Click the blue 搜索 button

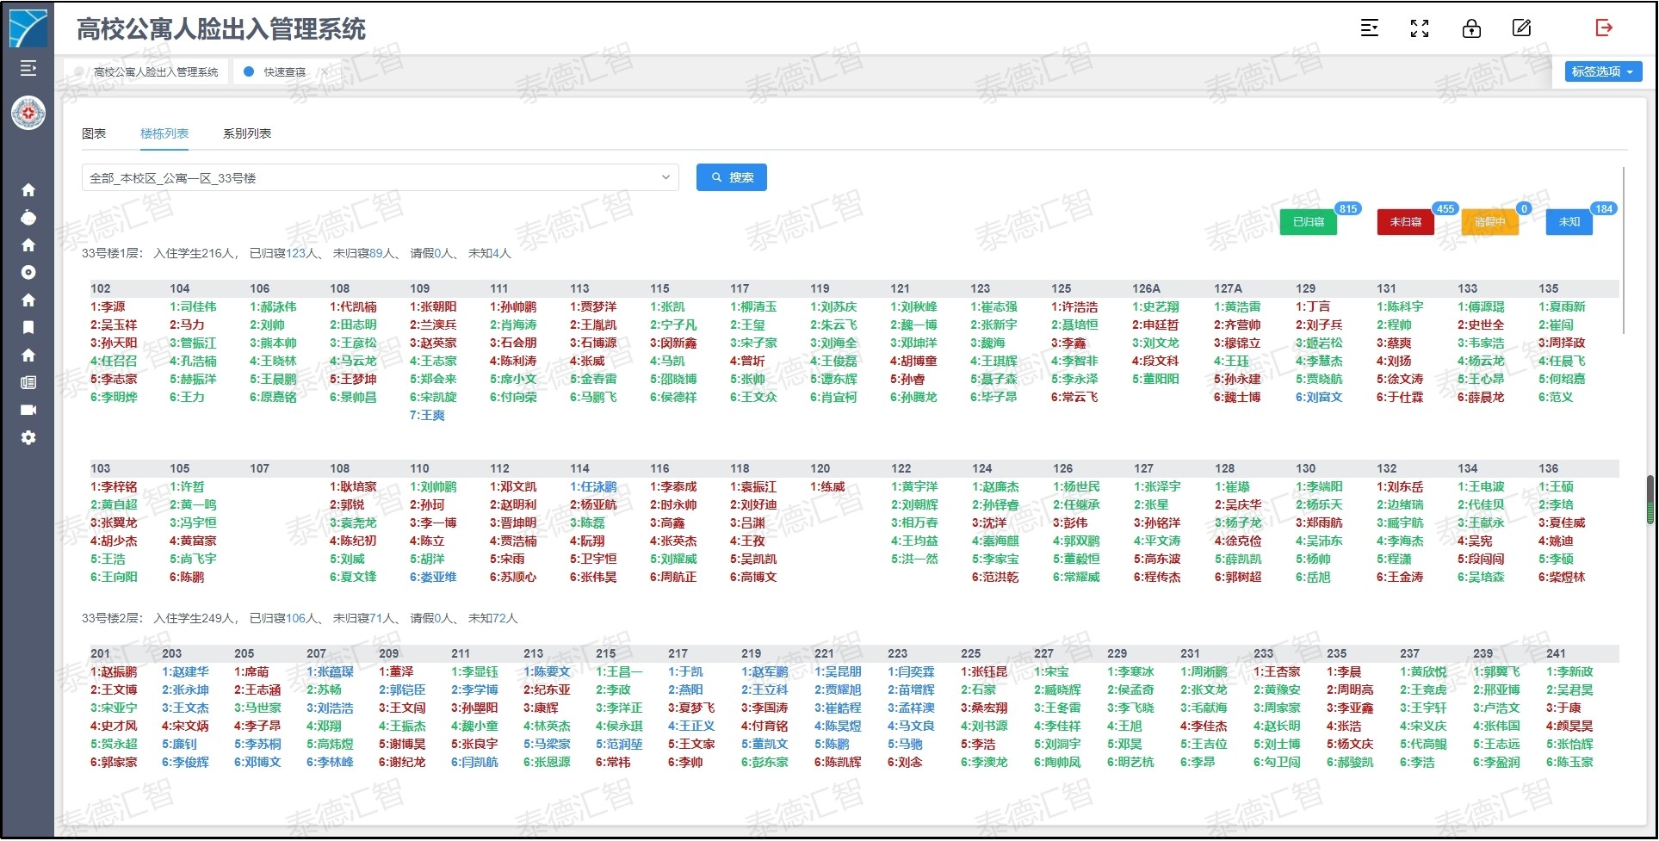(x=731, y=177)
